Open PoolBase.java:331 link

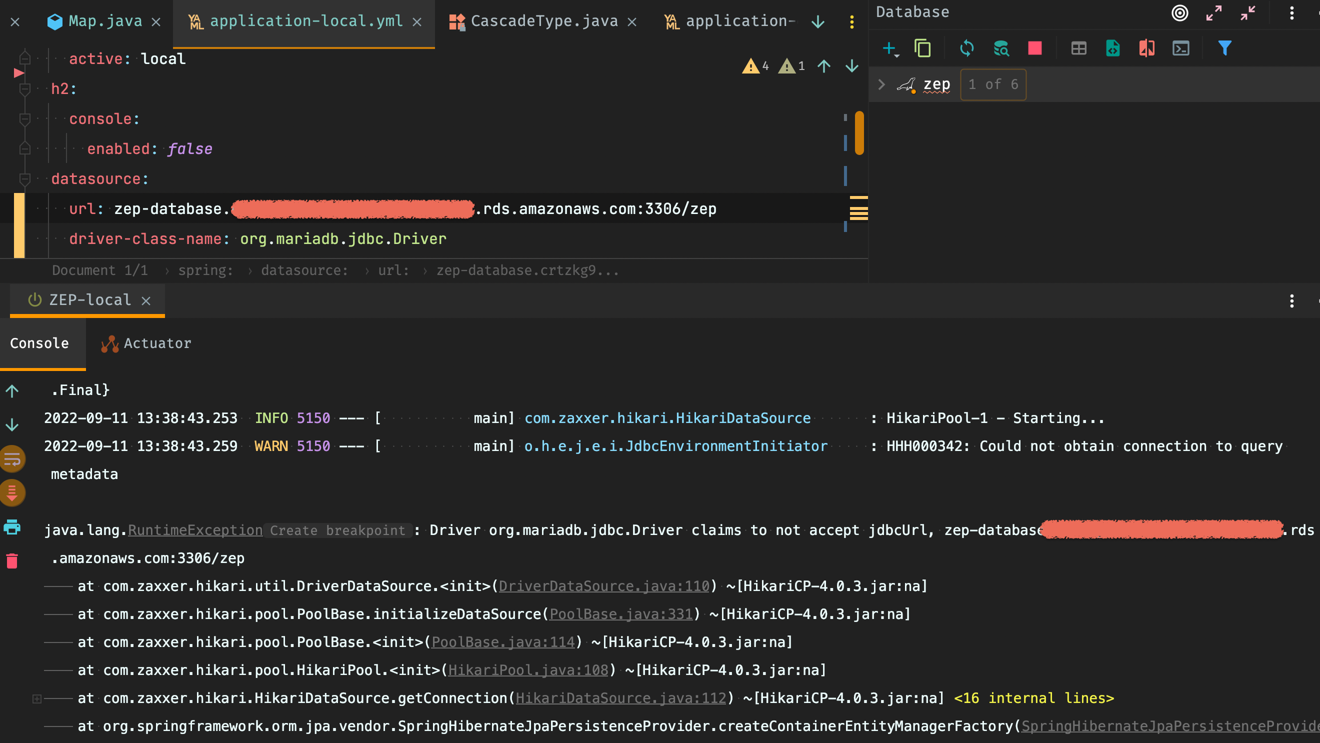tap(621, 614)
